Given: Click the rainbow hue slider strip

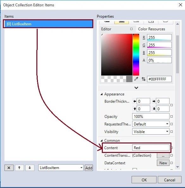Looking at the screenshot, I should [x=136, y=55].
